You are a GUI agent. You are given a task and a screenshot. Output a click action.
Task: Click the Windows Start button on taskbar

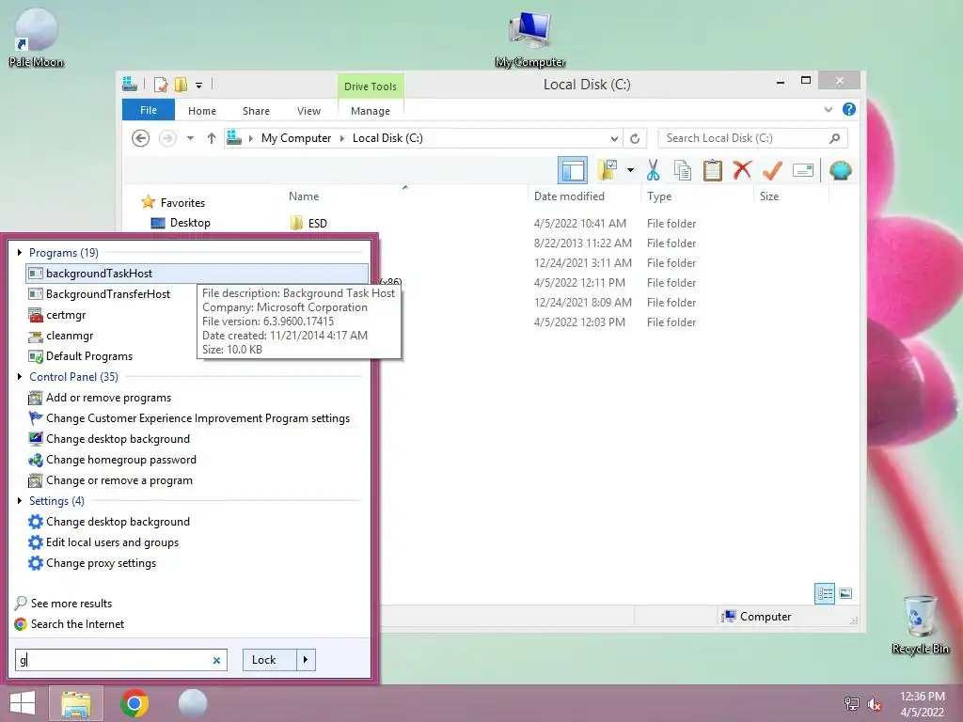(x=23, y=703)
